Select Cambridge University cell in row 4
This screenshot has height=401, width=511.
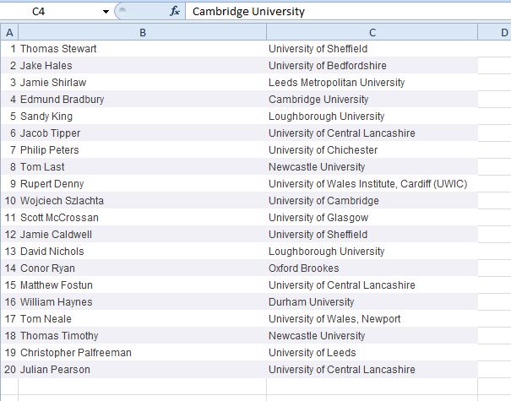(x=372, y=100)
